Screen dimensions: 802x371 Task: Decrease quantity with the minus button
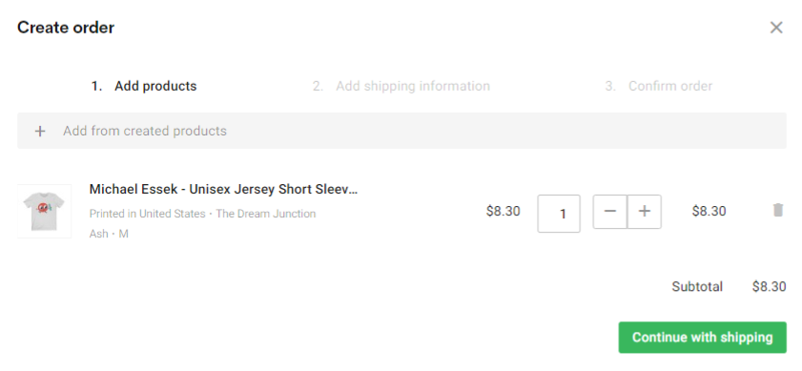point(609,212)
